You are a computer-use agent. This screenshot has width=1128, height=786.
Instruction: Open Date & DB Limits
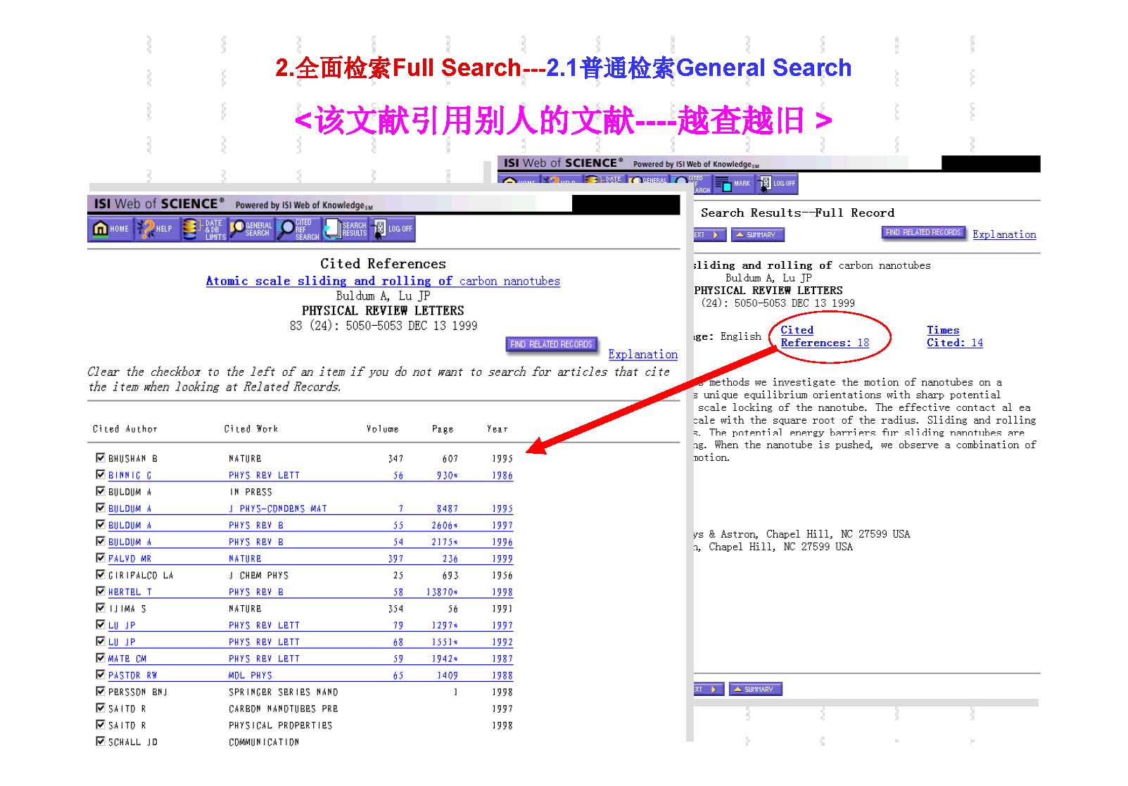[204, 229]
